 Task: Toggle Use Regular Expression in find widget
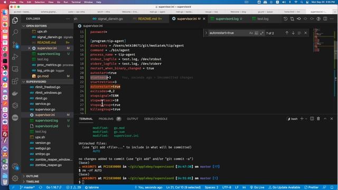click(x=262, y=33)
